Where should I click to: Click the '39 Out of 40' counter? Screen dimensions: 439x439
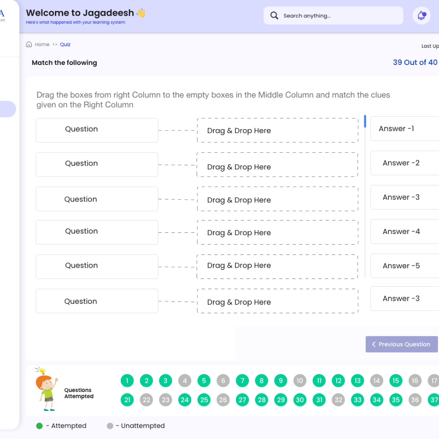tap(415, 62)
